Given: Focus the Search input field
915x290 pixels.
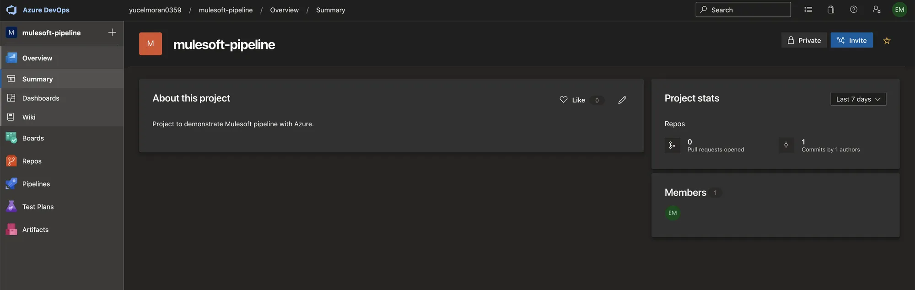Looking at the screenshot, I should coord(743,10).
